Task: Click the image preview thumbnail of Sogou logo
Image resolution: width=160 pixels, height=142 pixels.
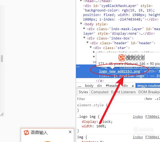Action: 132,58
